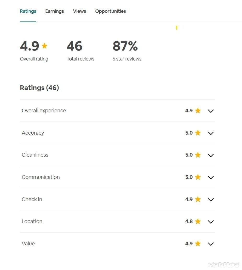Screen dimensions: 242x270
Task: Expand the Cleanliness rating chevron
Action: (x=211, y=155)
